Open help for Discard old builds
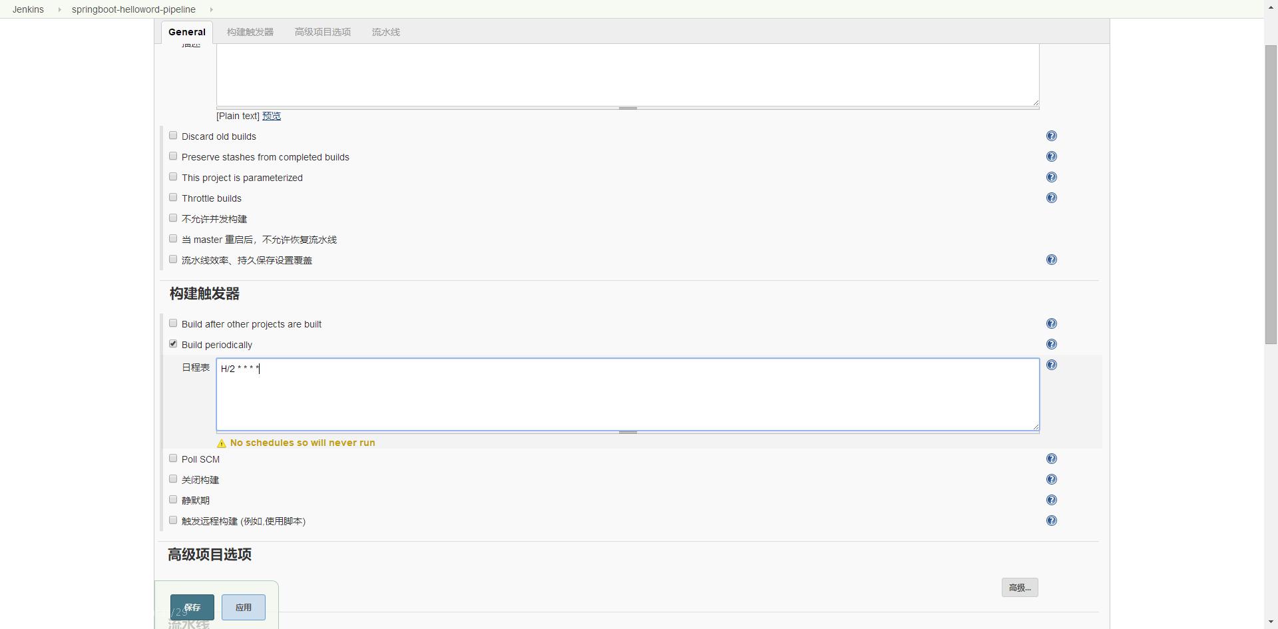1278x629 pixels. tap(1052, 136)
